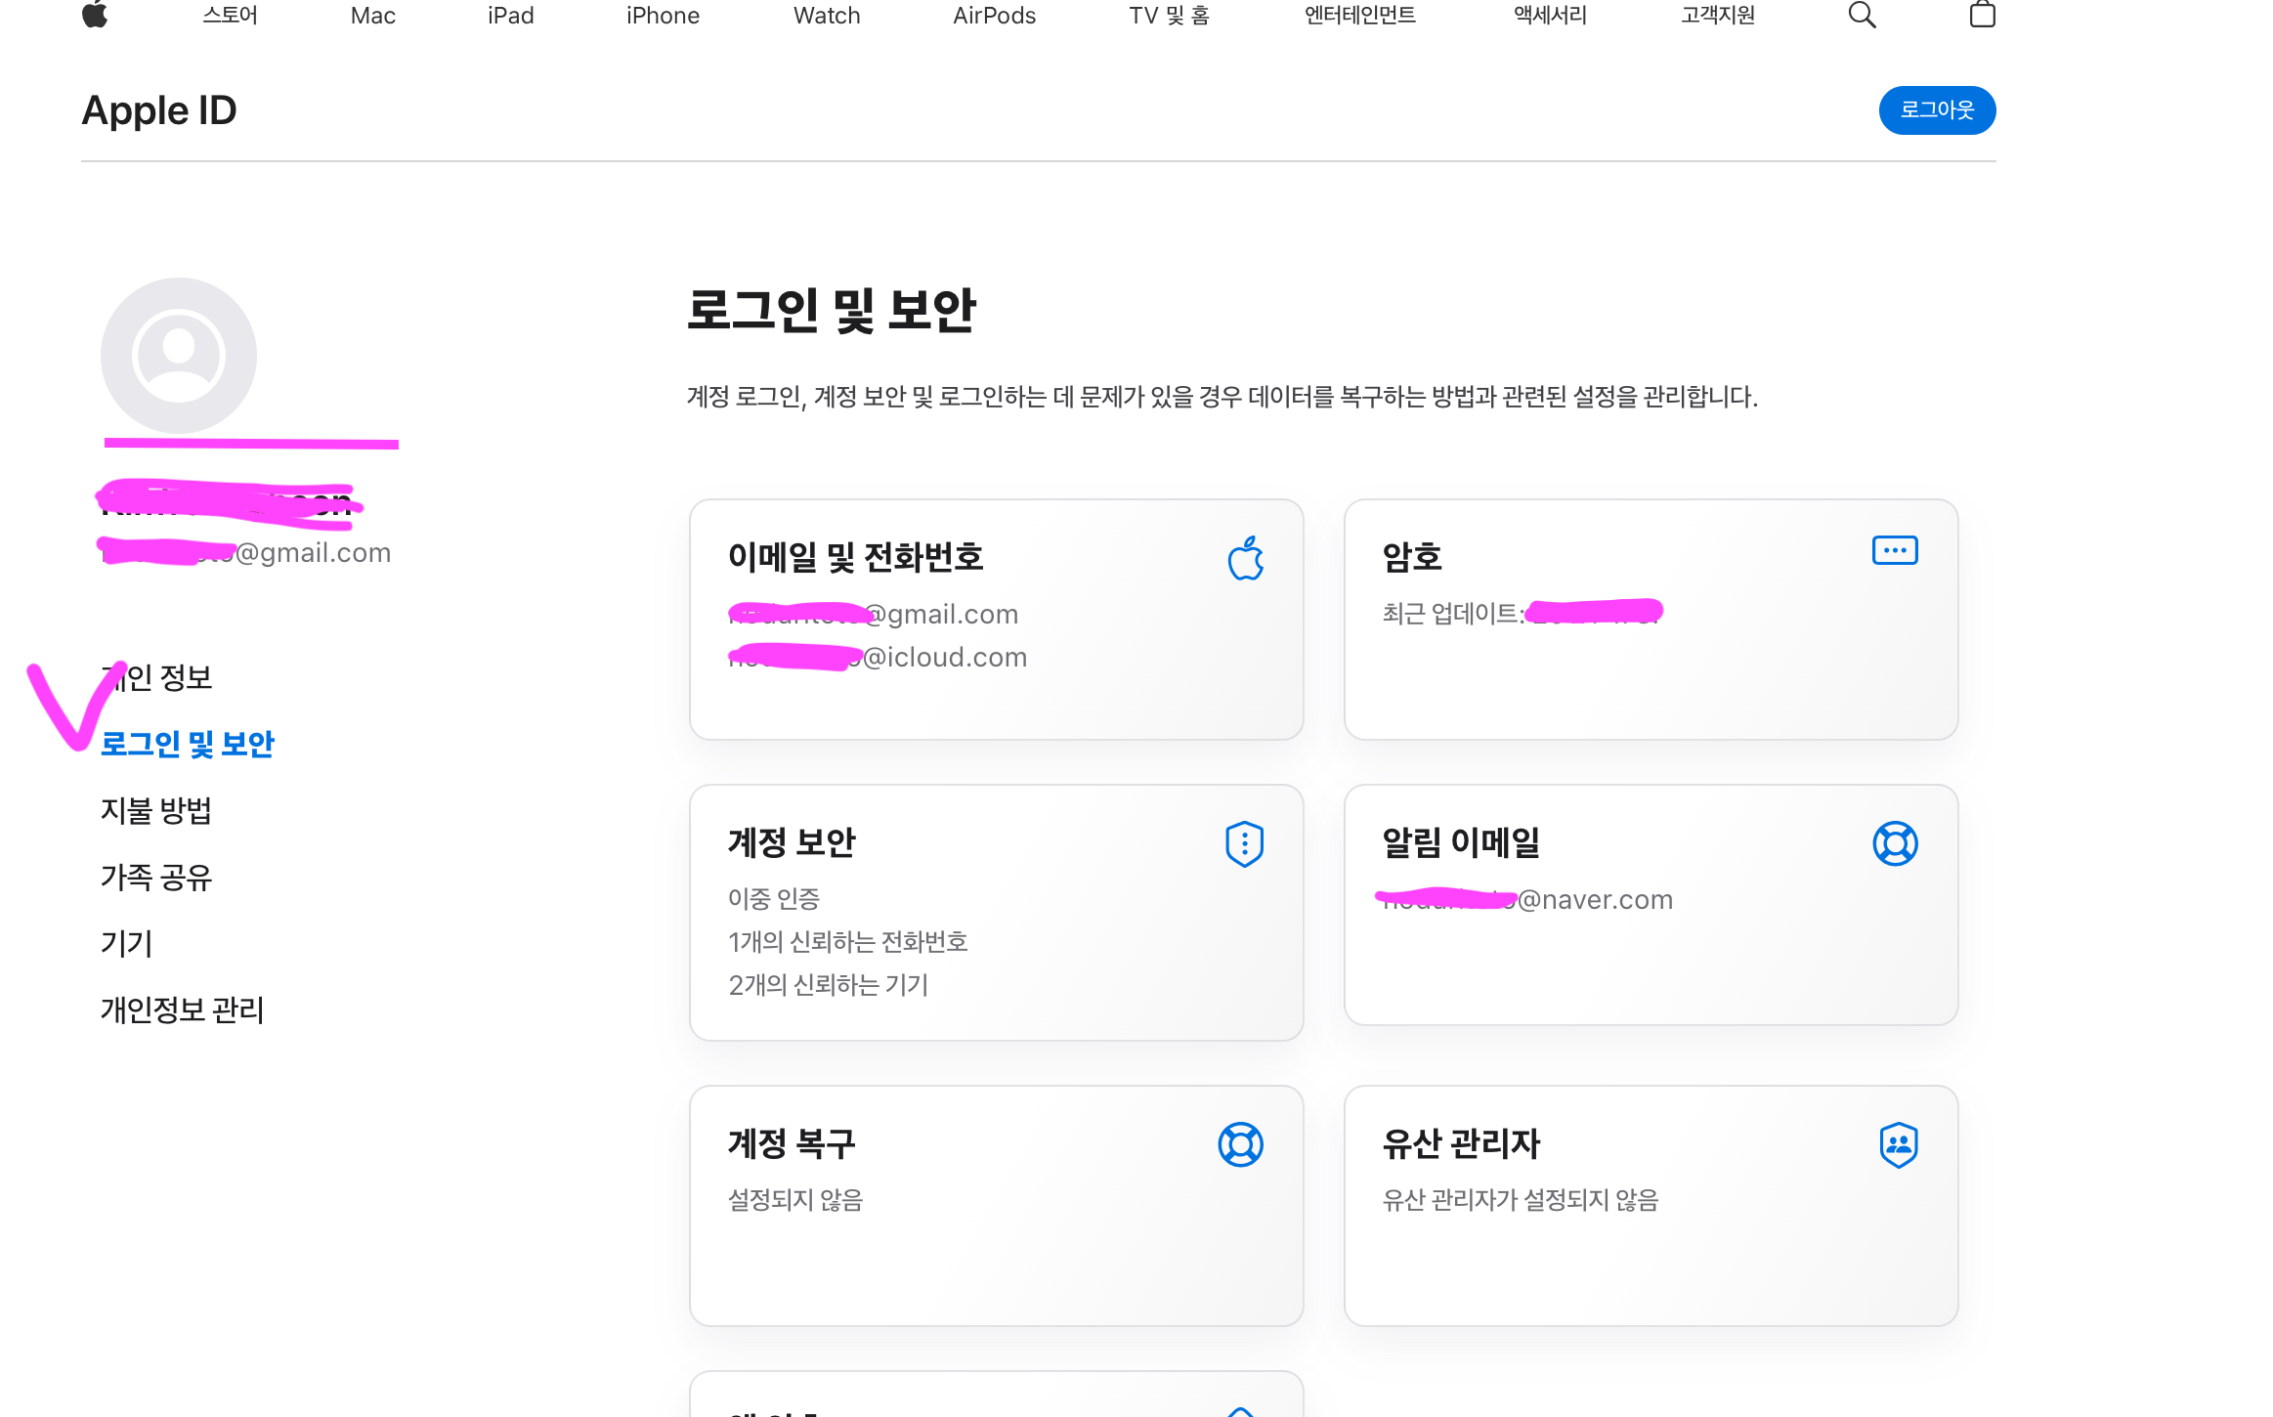Screen dimensions: 2273x1417
Task: Click the password dots icon on 암호 card
Action: pyautogui.click(x=1894, y=550)
